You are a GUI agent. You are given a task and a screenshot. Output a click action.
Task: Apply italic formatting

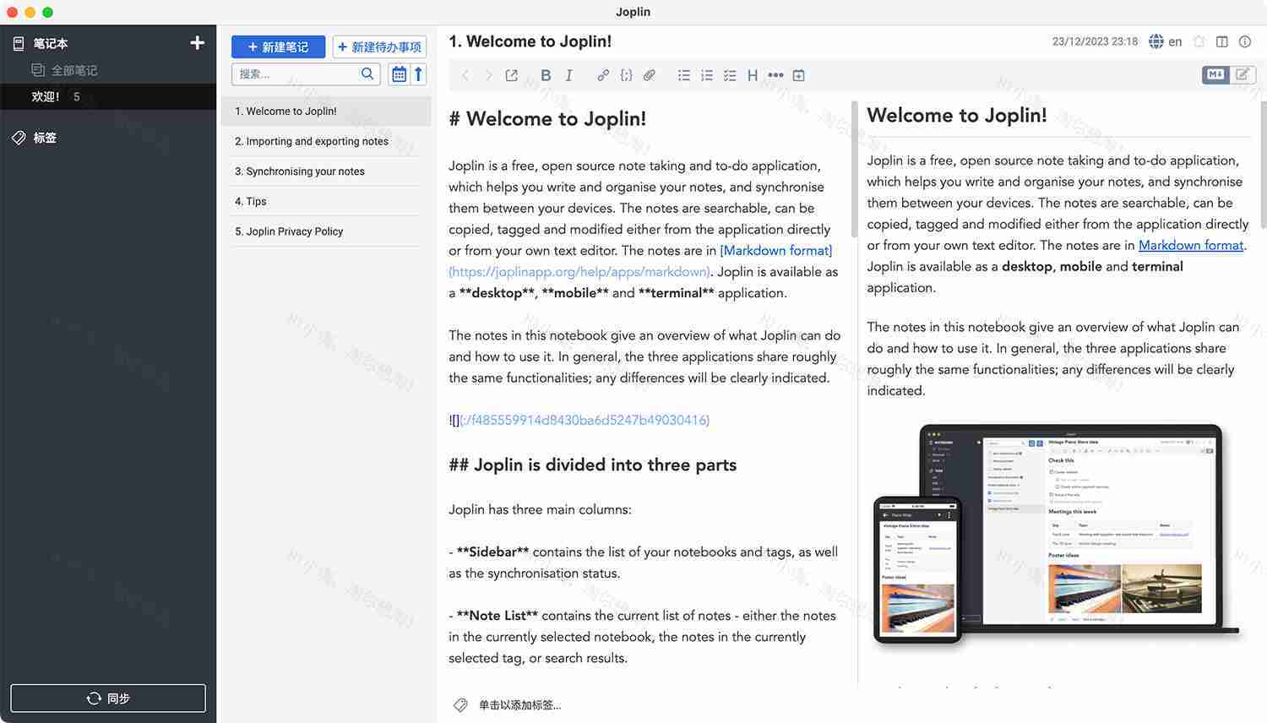tap(568, 75)
